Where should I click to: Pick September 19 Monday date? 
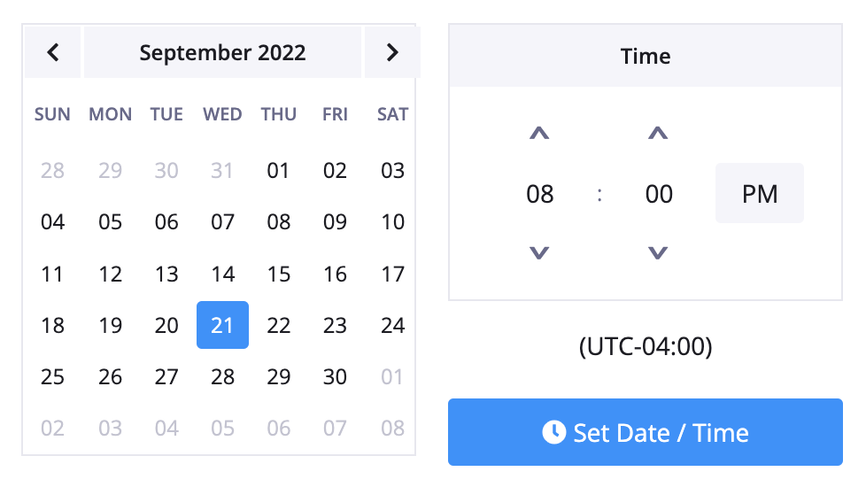pos(110,325)
